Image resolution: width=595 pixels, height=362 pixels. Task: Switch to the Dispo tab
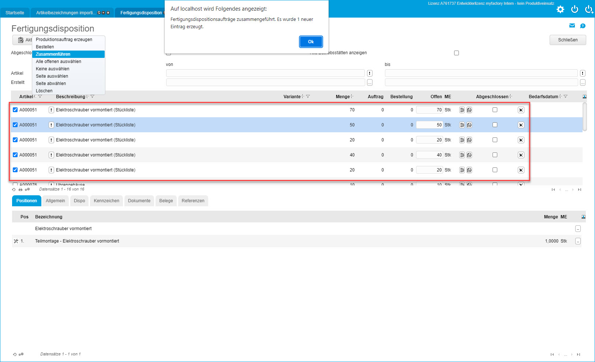pos(79,201)
